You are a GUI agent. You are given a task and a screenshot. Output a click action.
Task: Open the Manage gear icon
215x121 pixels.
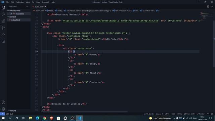coord(3,109)
